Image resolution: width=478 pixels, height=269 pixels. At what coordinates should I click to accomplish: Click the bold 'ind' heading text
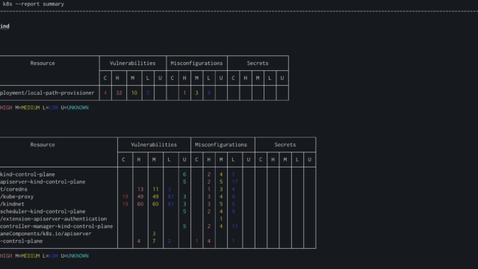[x=5, y=26]
